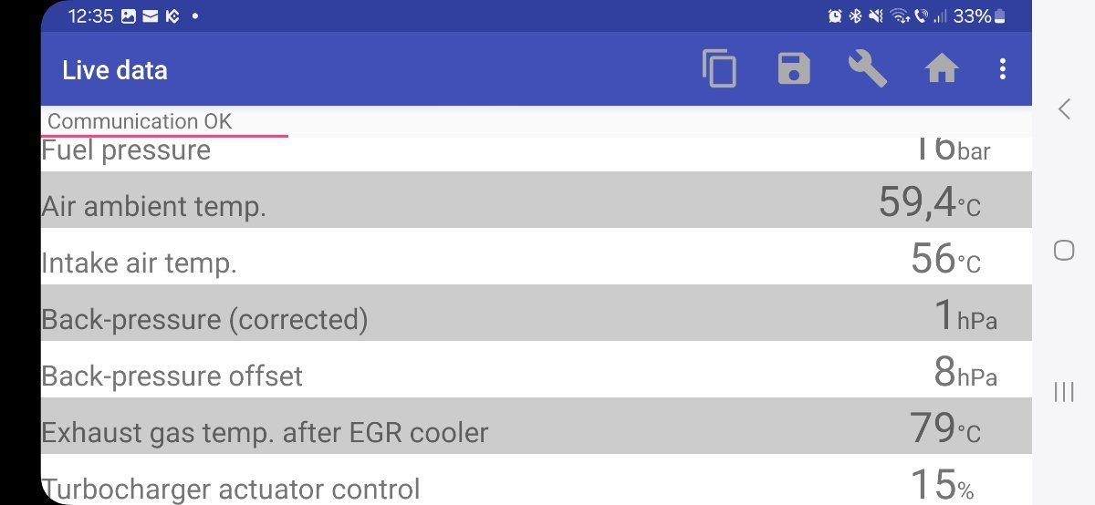
Task: Tap battery 33% indicator in status bar
Action: [x=978, y=15]
